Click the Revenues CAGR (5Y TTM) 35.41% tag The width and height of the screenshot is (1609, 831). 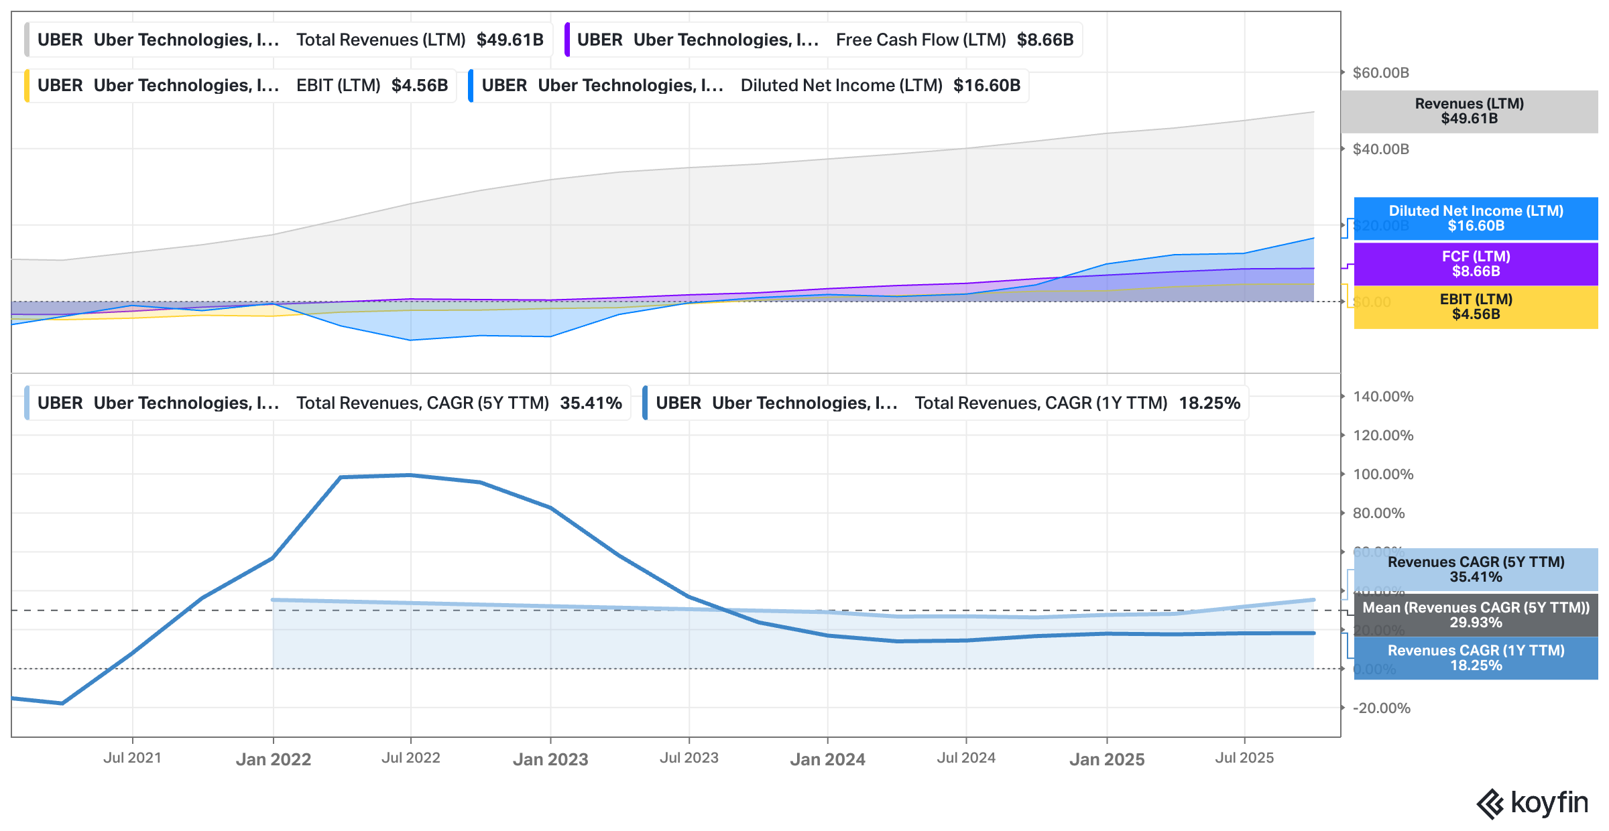coord(1476,570)
